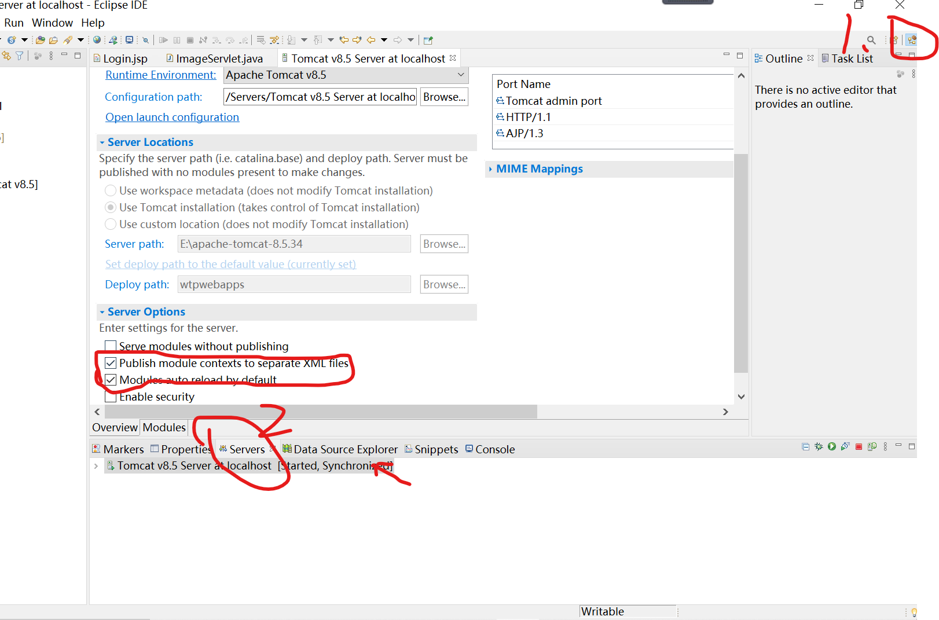Open the Window menu
The image size is (939, 620).
[52, 23]
